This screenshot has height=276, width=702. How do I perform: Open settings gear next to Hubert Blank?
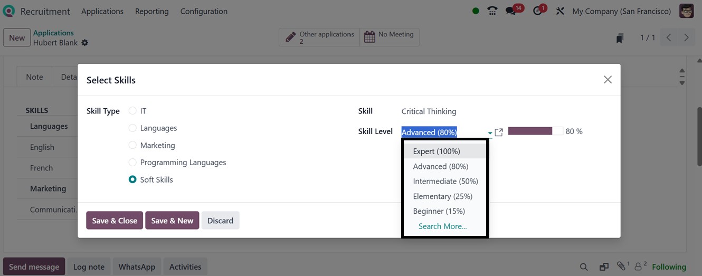pos(85,43)
